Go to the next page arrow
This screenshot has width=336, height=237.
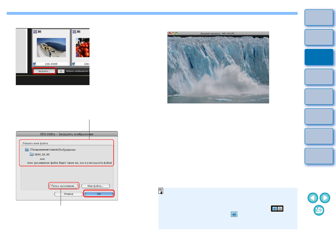click(325, 198)
